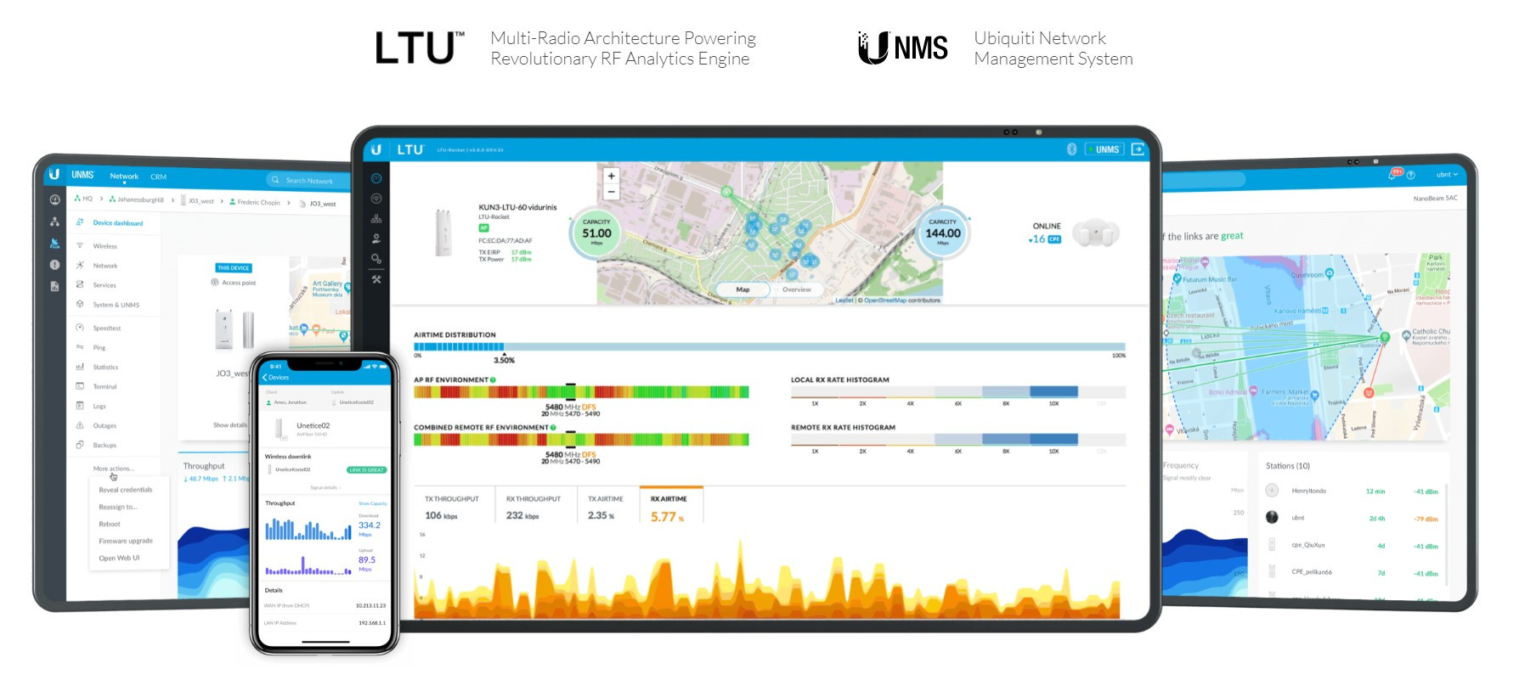1519x674 pixels.
Task: Open system gears icon in LTU sidebar
Action: [376, 259]
